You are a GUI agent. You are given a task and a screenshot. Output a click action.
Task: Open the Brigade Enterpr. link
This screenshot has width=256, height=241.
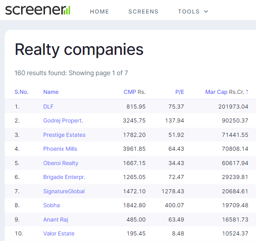point(64,177)
